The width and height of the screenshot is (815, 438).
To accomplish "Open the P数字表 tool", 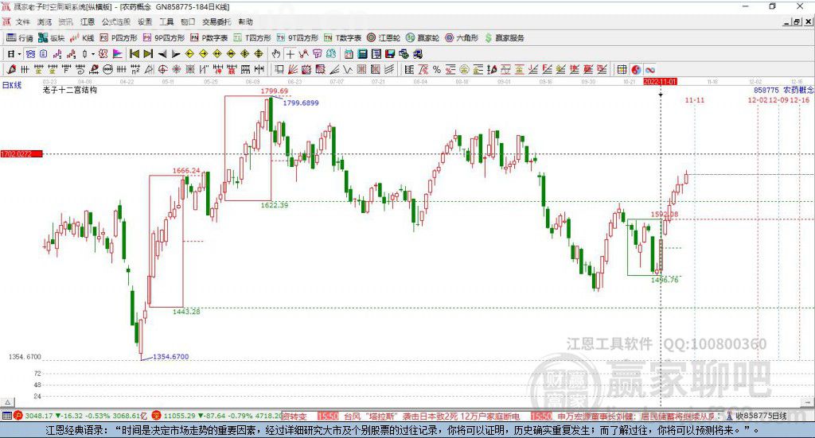I will tap(209, 38).
